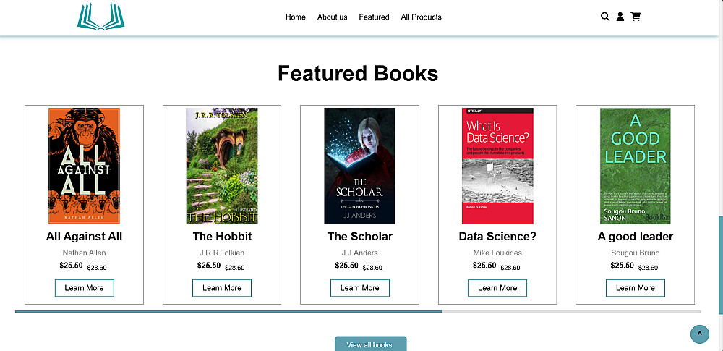Select the All Against All book cover

84,166
